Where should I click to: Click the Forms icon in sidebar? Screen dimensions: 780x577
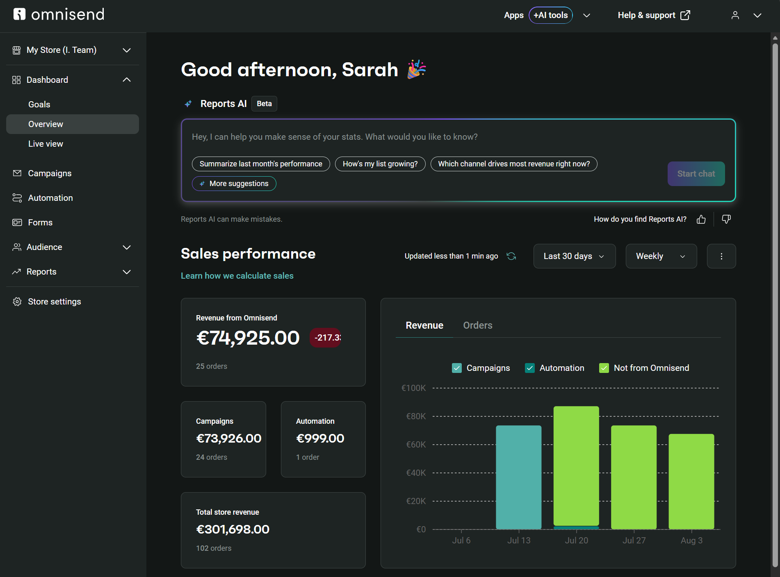(17, 223)
